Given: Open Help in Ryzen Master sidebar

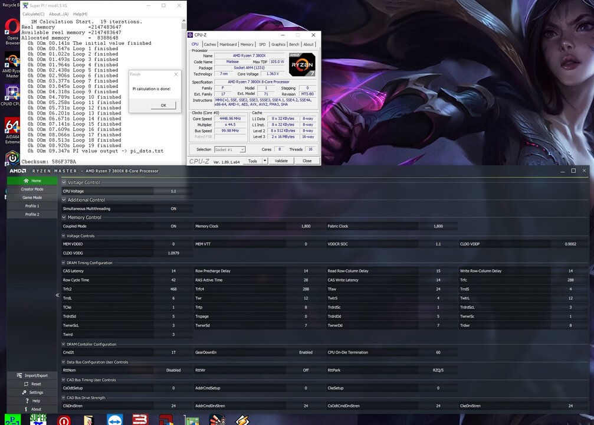Looking at the screenshot, I should 32,401.
